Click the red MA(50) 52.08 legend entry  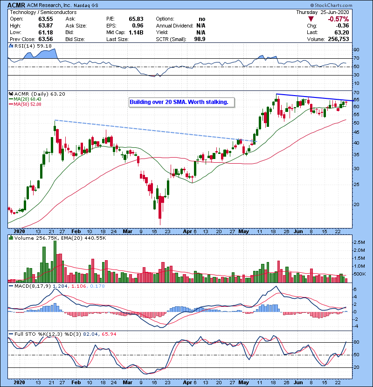[26, 104]
